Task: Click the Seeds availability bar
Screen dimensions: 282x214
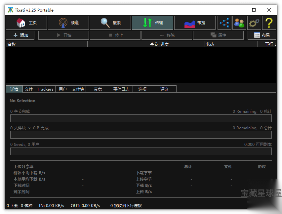Action: pyautogui.click(x=141, y=151)
